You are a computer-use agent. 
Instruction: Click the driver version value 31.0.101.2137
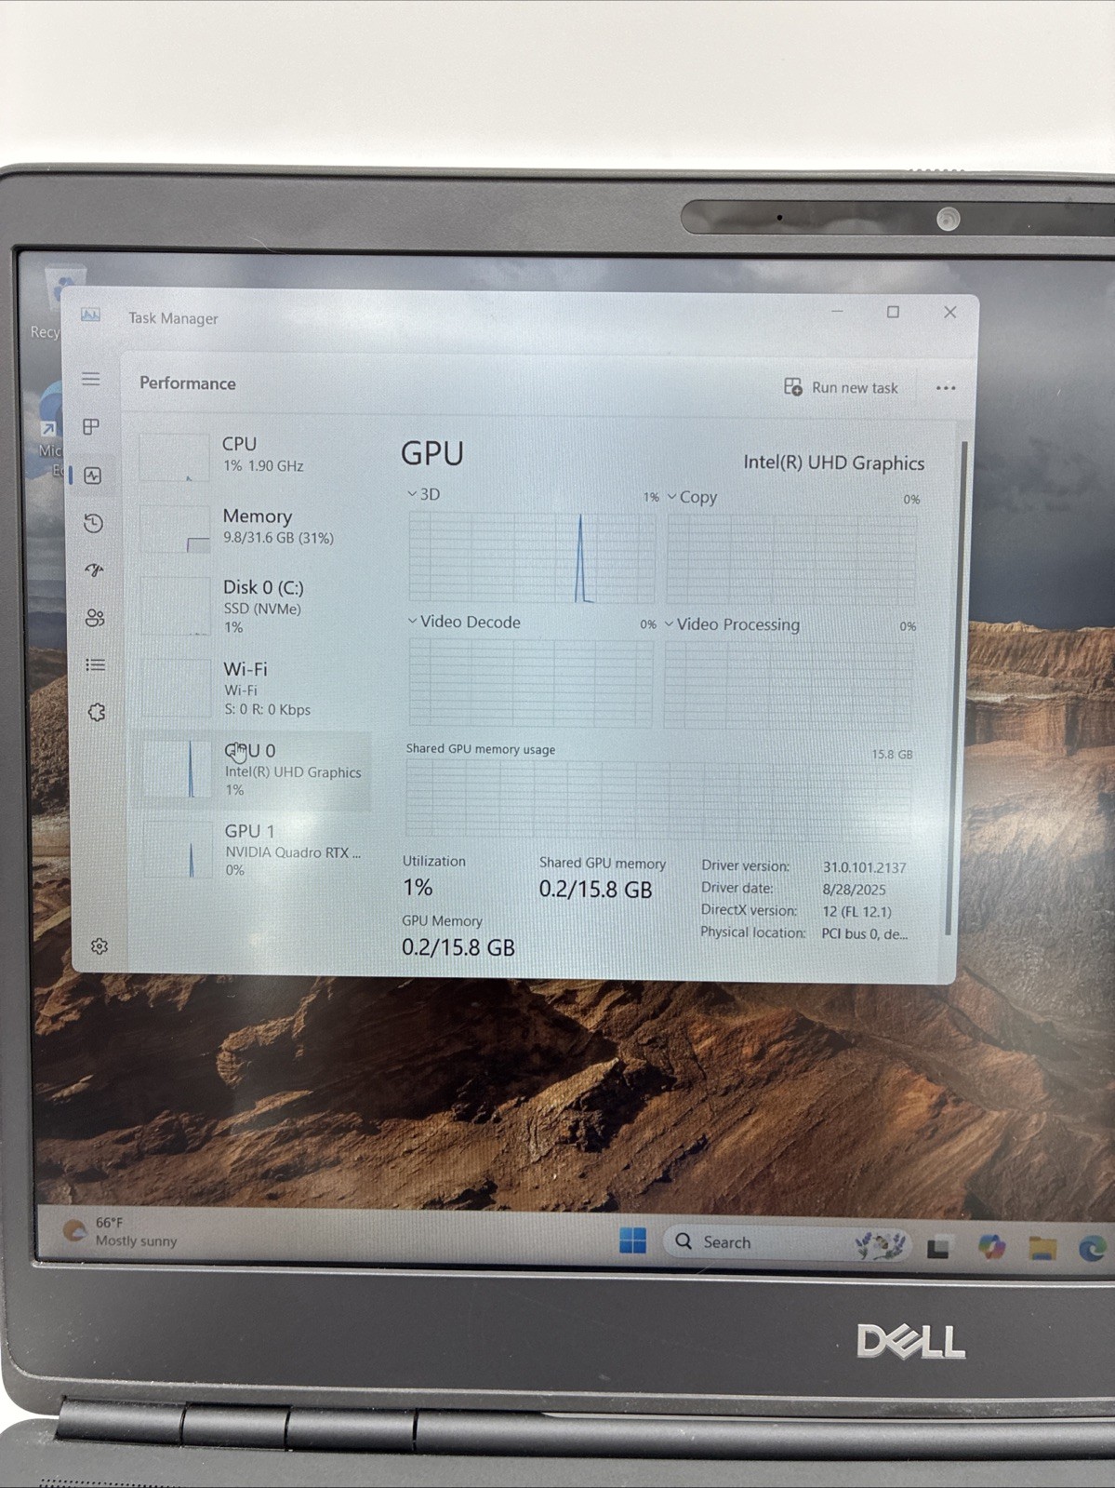864,867
